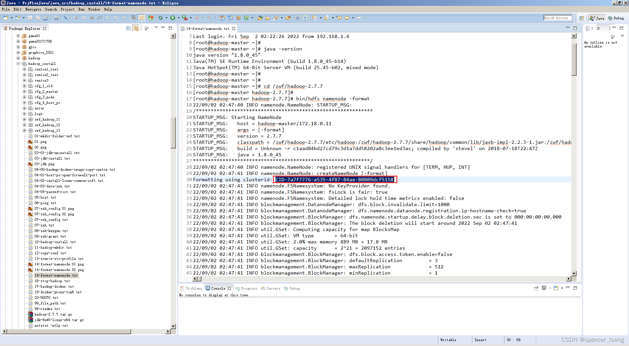The image size is (629, 346).
Task: Select the Open Console icon in Console view
Action: point(556,288)
